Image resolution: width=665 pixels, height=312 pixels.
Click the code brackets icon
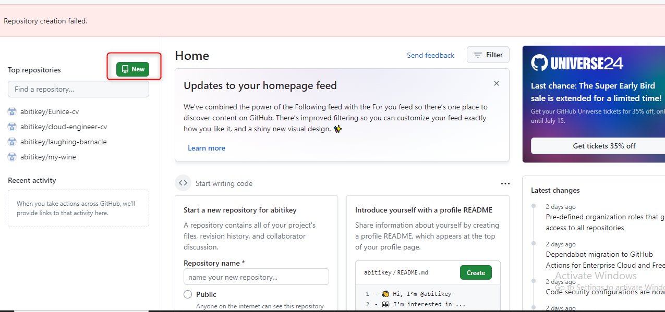[183, 183]
